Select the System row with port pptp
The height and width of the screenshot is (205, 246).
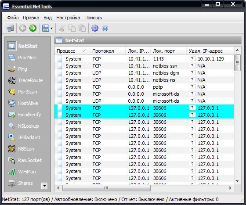pyautogui.click(x=144, y=87)
